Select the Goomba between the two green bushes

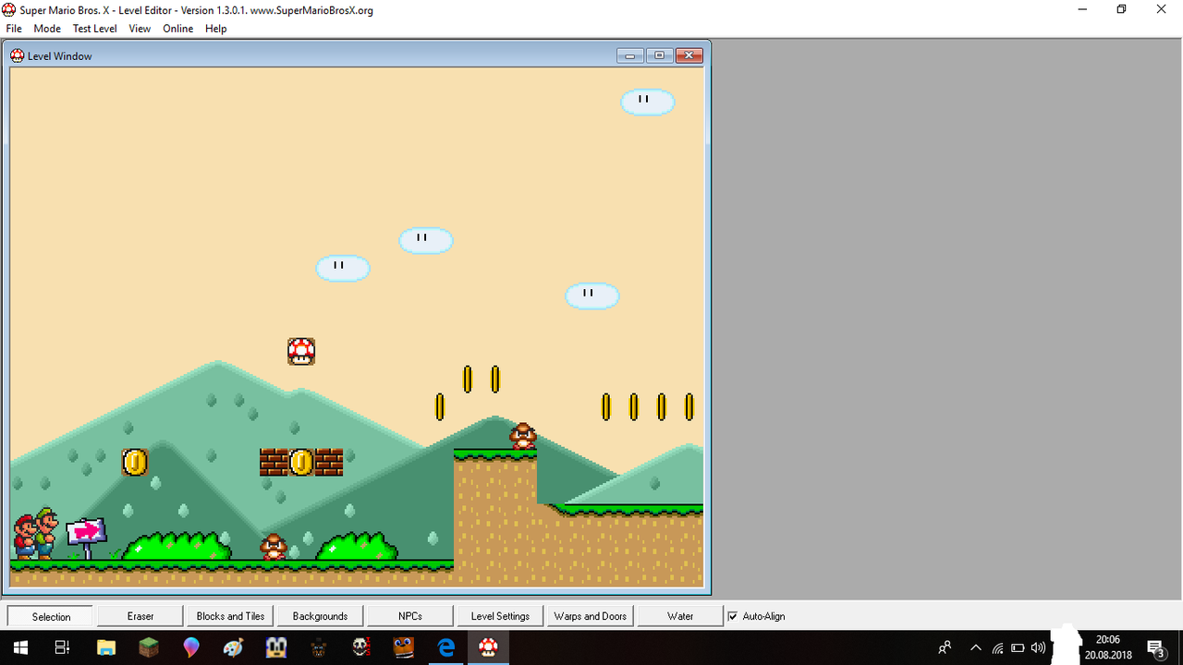tap(274, 547)
